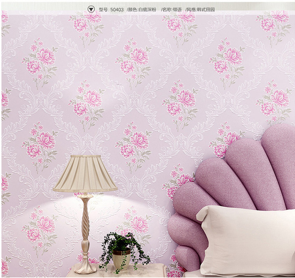The height and width of the screenshot is (278, 295).
Task: Click the style label '风格:韩式田园'
Action: tap(201, 9)
